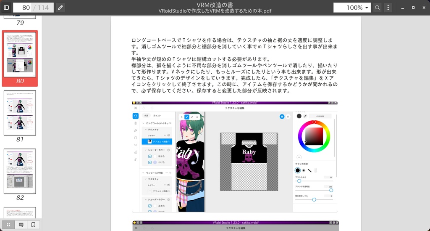The height and width of the screenshot is (231, 430).
Task: Click the white 基本色 swatch under ロングコート
Action: click(155, 156)
